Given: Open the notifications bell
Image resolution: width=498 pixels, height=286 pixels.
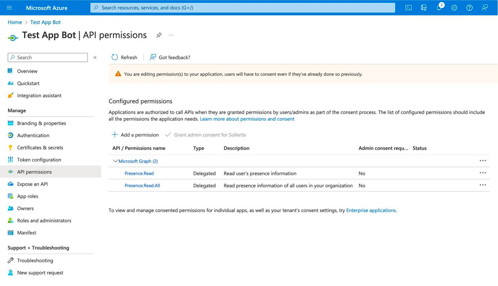Looking at the screenshot, I should pos(439,8).
